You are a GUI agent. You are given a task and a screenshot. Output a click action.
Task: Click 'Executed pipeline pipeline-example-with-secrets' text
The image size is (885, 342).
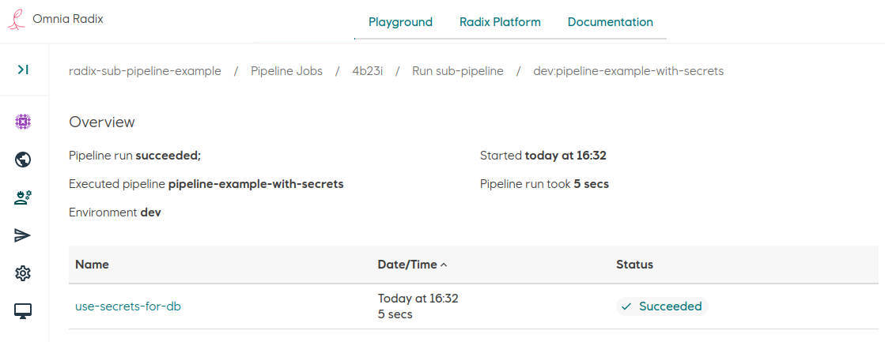point(206,184)
